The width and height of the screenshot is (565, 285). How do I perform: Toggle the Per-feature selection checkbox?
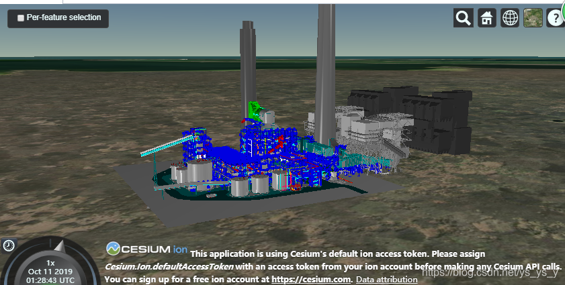(21, 18)
